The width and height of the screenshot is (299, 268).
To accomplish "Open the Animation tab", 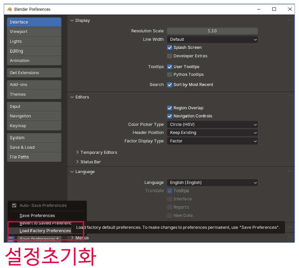I will [x=34, y=60].
